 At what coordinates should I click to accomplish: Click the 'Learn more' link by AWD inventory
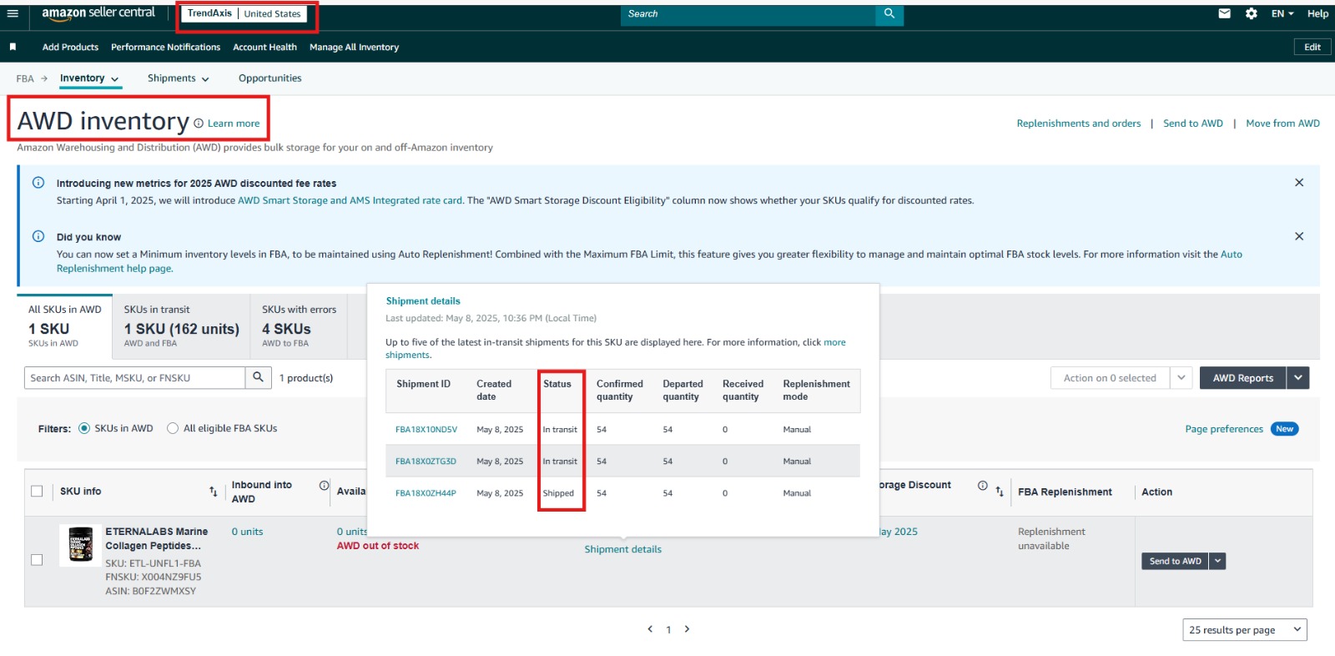point(234,124)
